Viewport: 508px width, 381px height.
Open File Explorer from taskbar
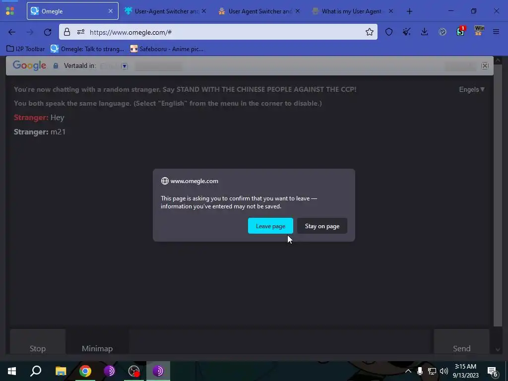(61, 371)
